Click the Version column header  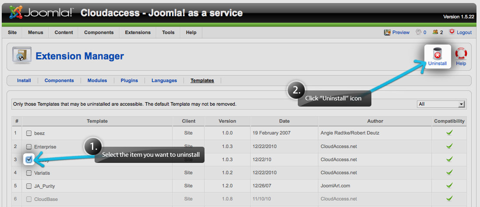[227, 121]
